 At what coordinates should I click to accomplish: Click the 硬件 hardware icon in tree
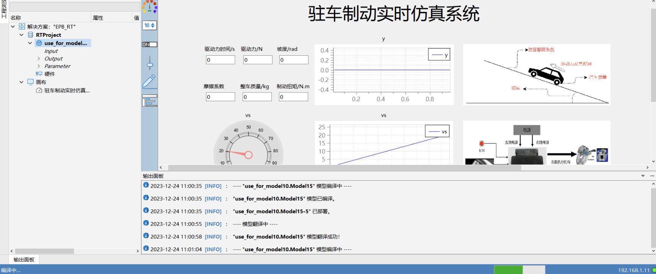point(39,74)
